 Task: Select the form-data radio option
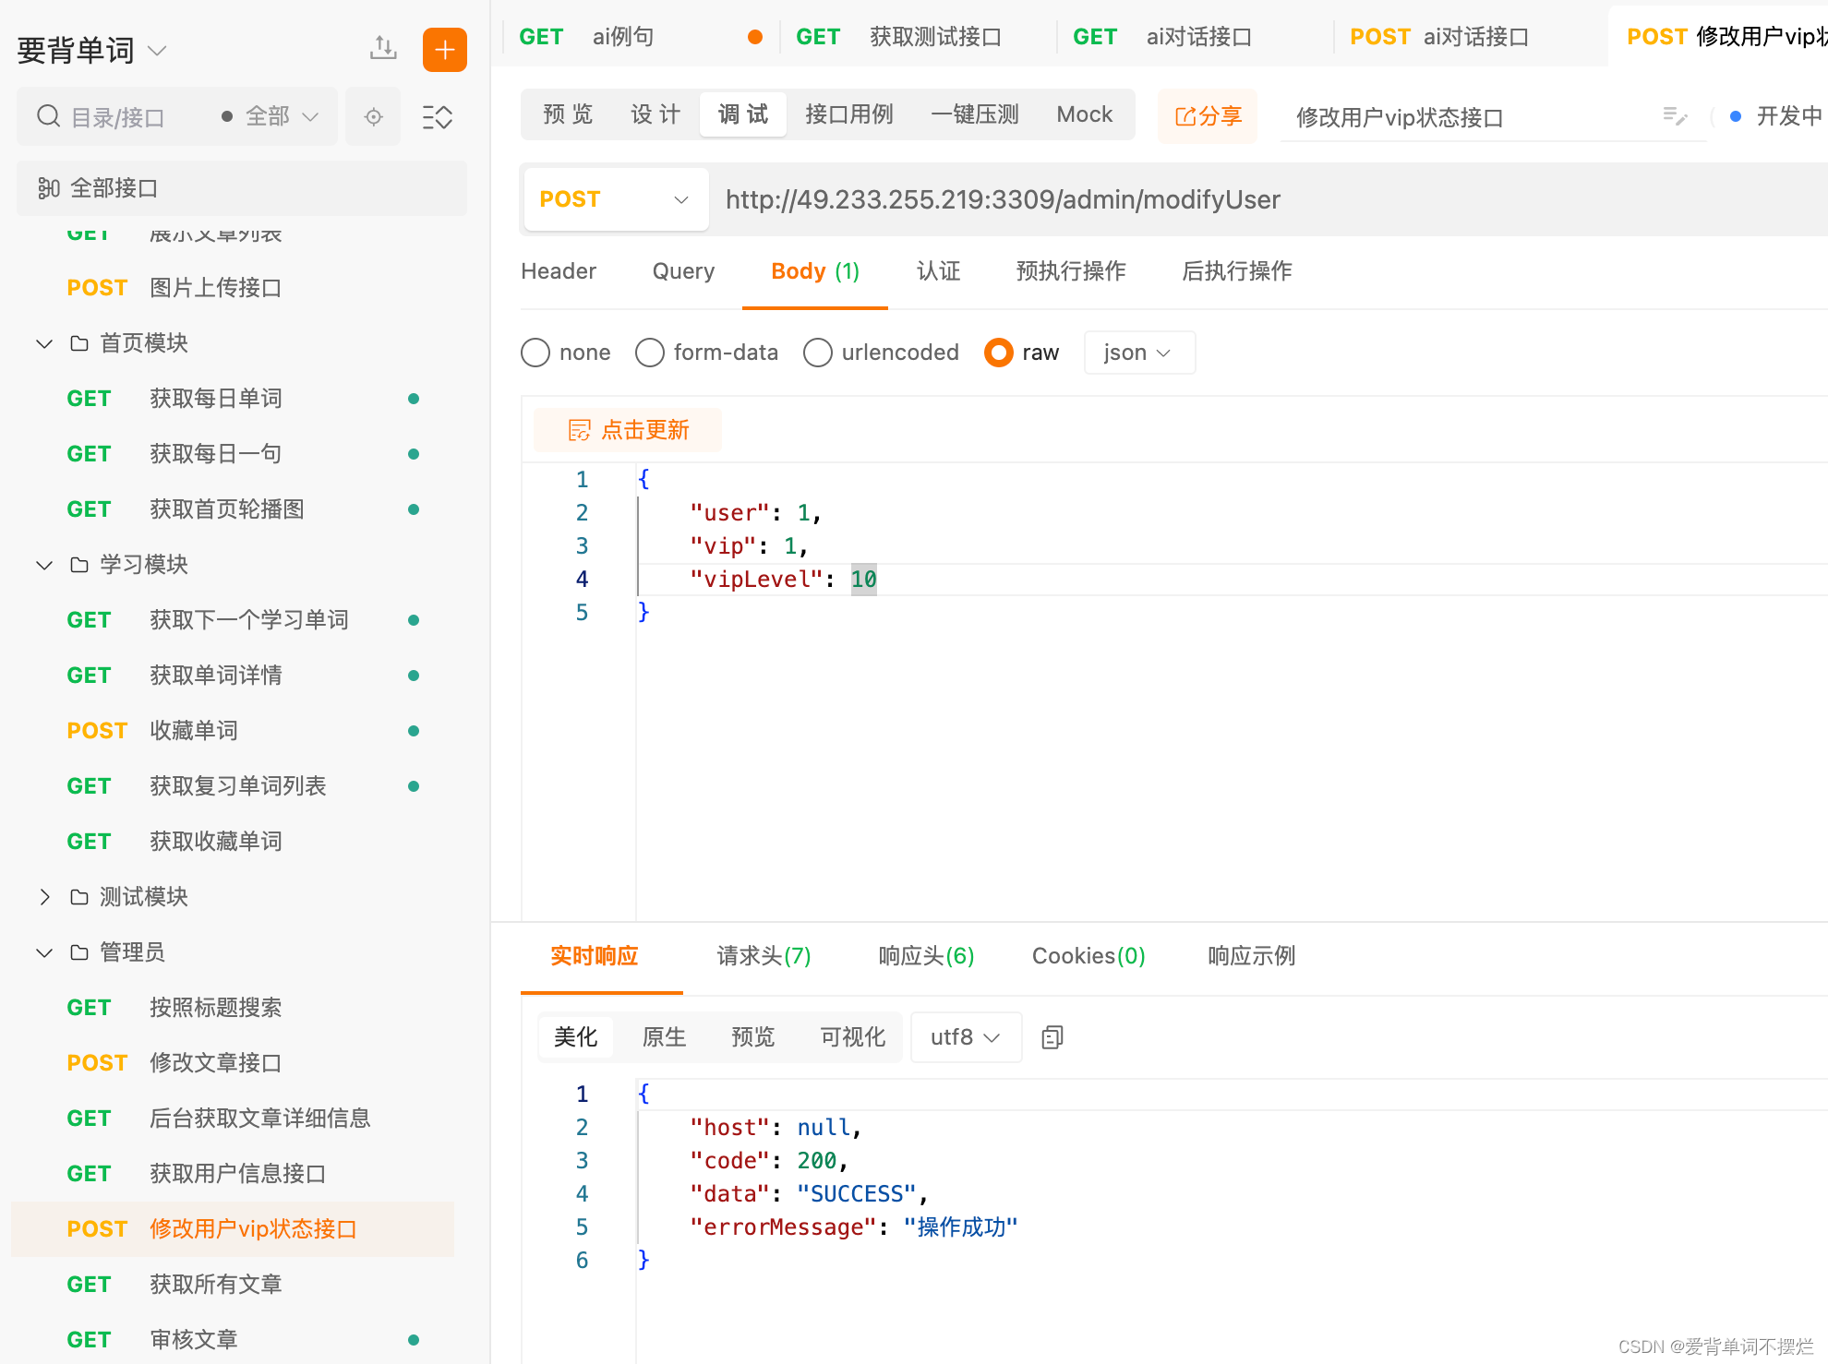point(650,353)
